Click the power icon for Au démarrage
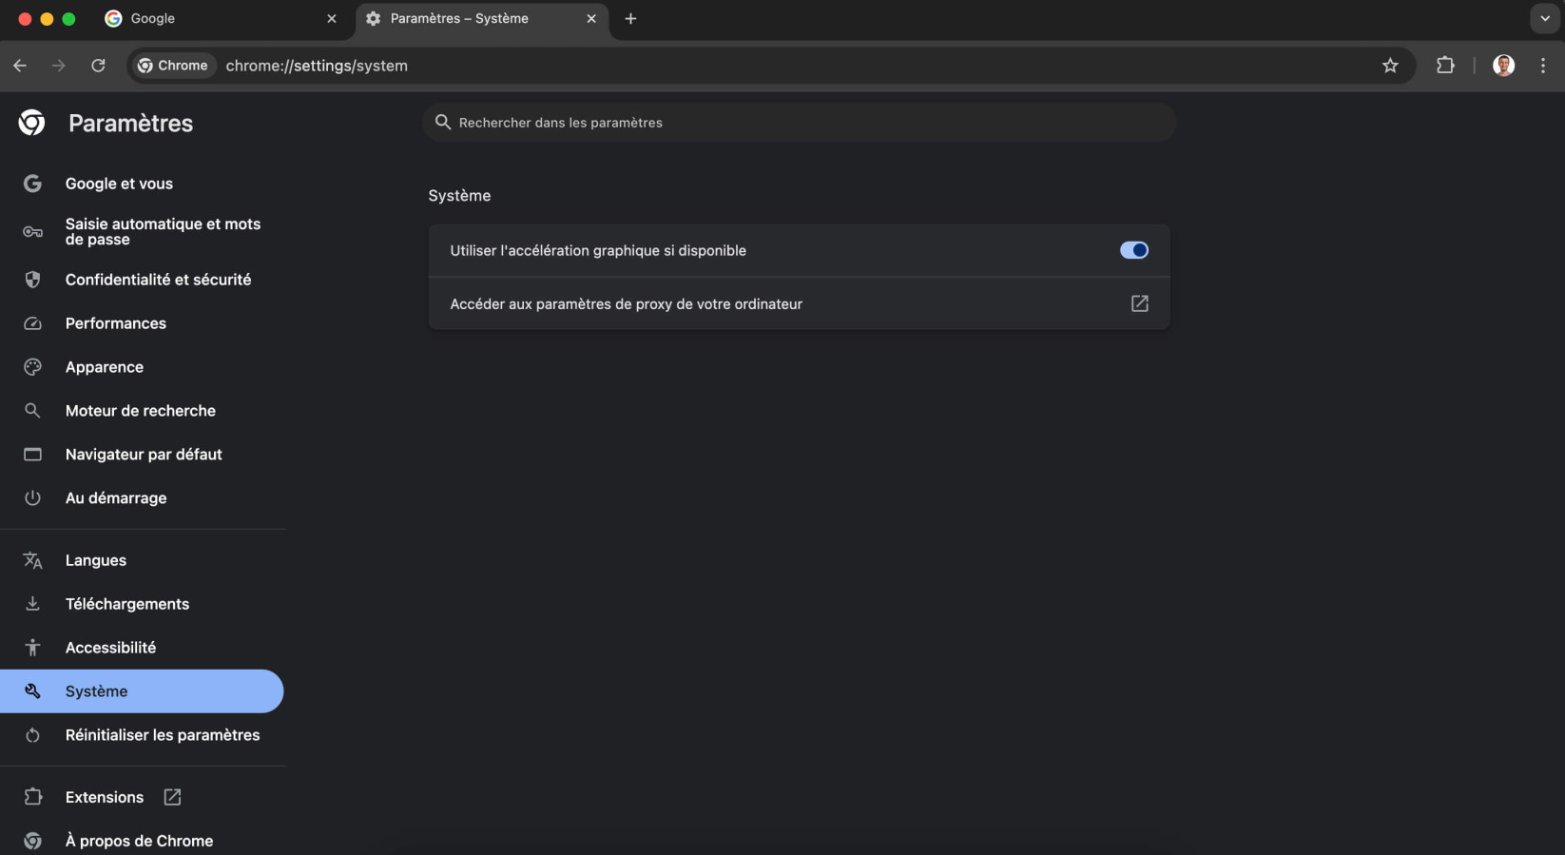The image size is (1565, 855). tap(32, 498)
